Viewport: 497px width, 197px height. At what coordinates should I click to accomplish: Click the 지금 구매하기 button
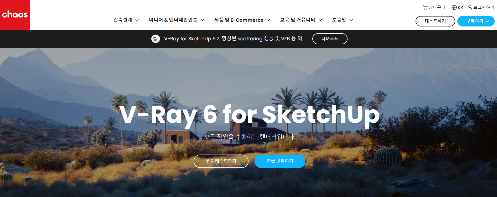tap(280, 161)
